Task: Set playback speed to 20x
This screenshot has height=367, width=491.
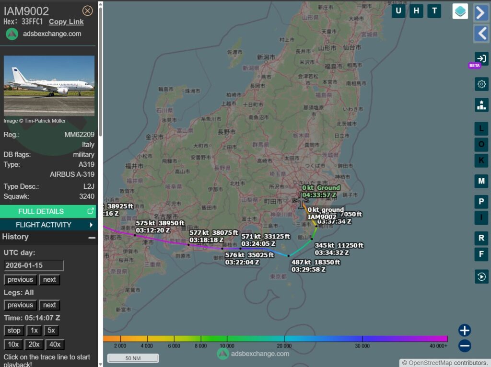Action: [34, 344]
